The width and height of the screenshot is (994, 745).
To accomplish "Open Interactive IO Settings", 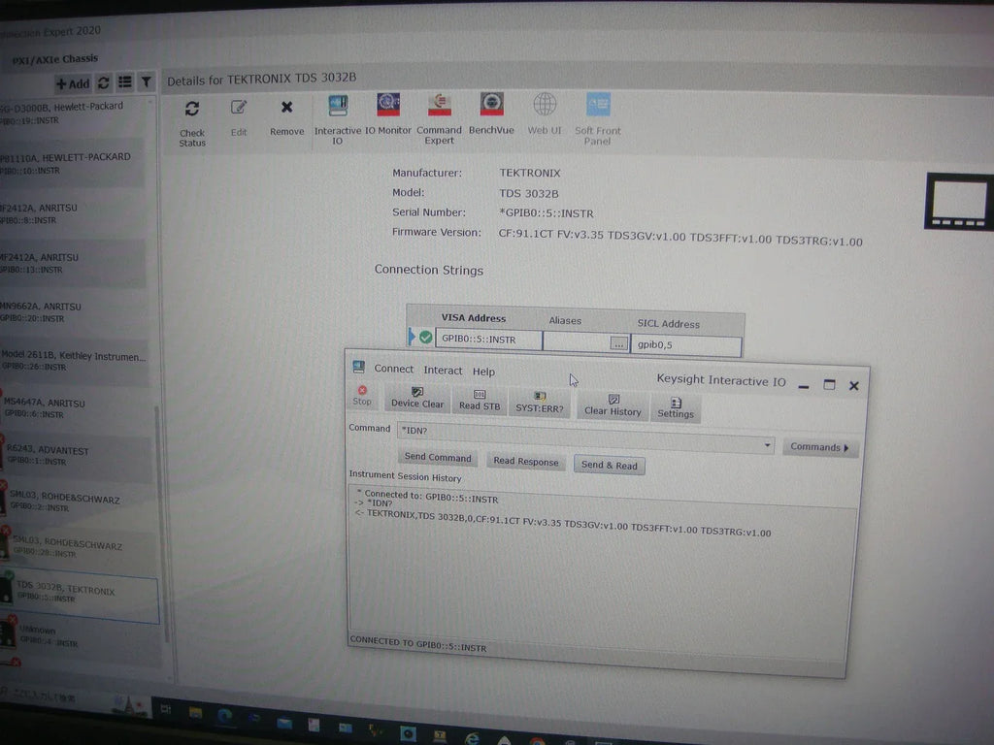I will [x=676, y=408].
